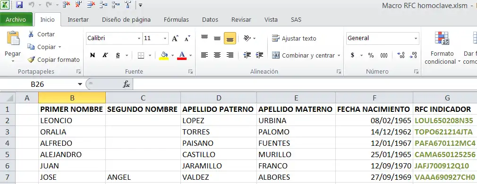The width and height of the screenshot is (477, 184).
Task: Click the decrease indent icon
Action: [x=247, y=55]
